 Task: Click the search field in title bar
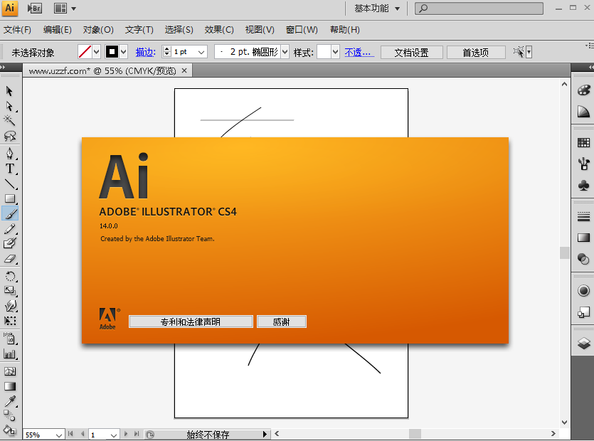pyautogui.click(x=479, y=9)
